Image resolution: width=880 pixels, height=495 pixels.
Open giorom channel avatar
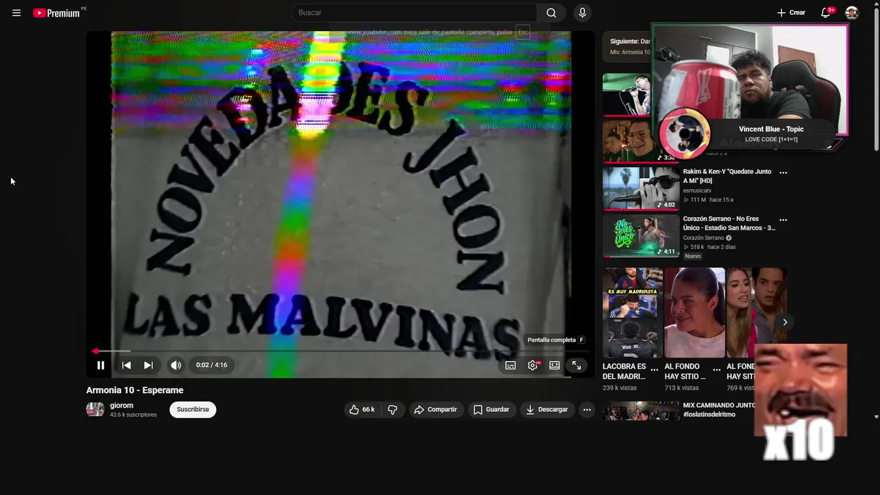click(x=95, y=410)
